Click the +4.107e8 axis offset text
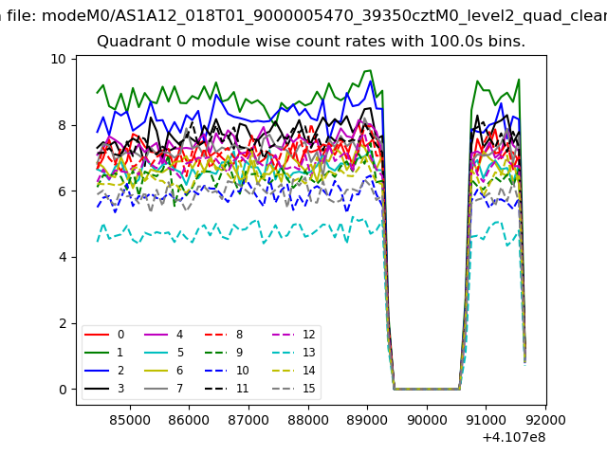 [x=512, y=436]
